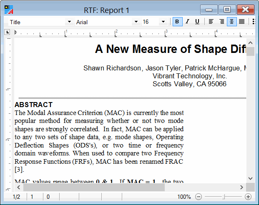Align text right
Viewport: 259px width, 205px height.
point(221,22)
